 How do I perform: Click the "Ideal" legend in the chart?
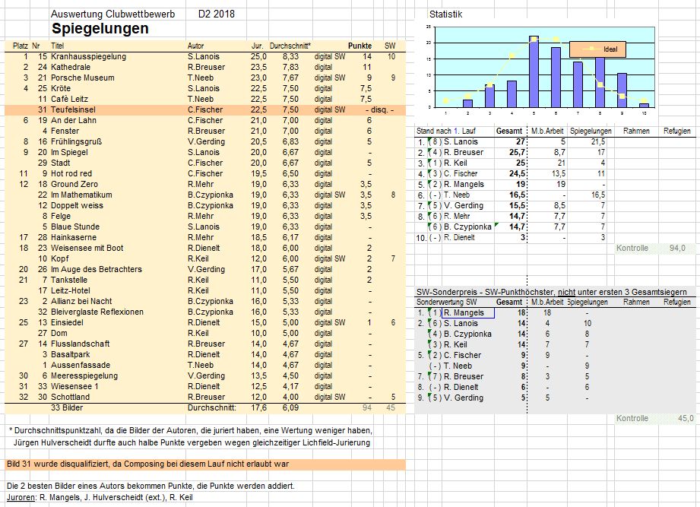[597, 49]
